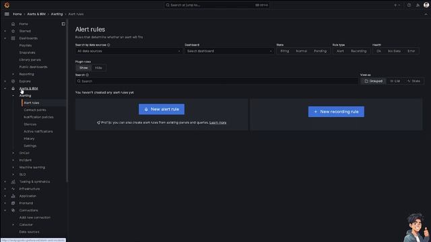Expand the Incident submenu chevron
The image size is (431, 242).
13,160
